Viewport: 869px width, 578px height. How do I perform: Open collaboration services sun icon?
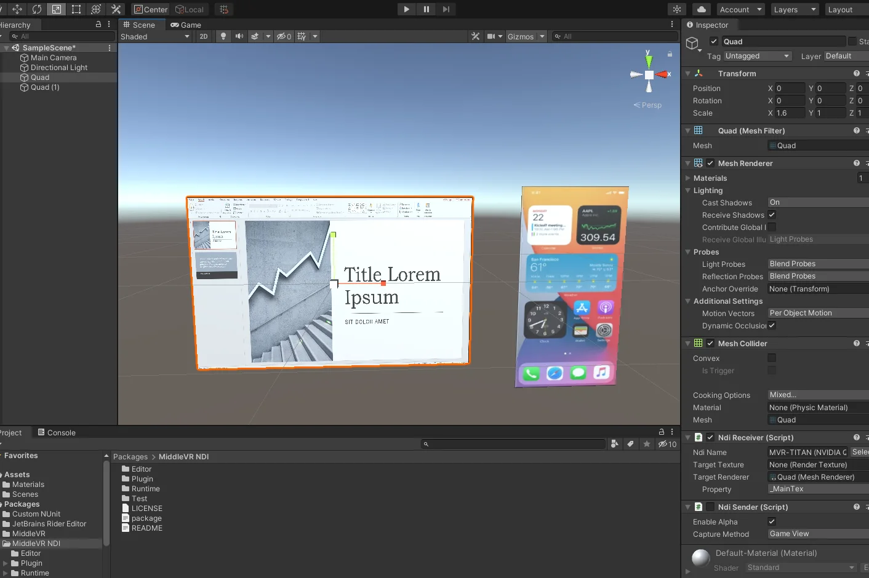point(677,9)
